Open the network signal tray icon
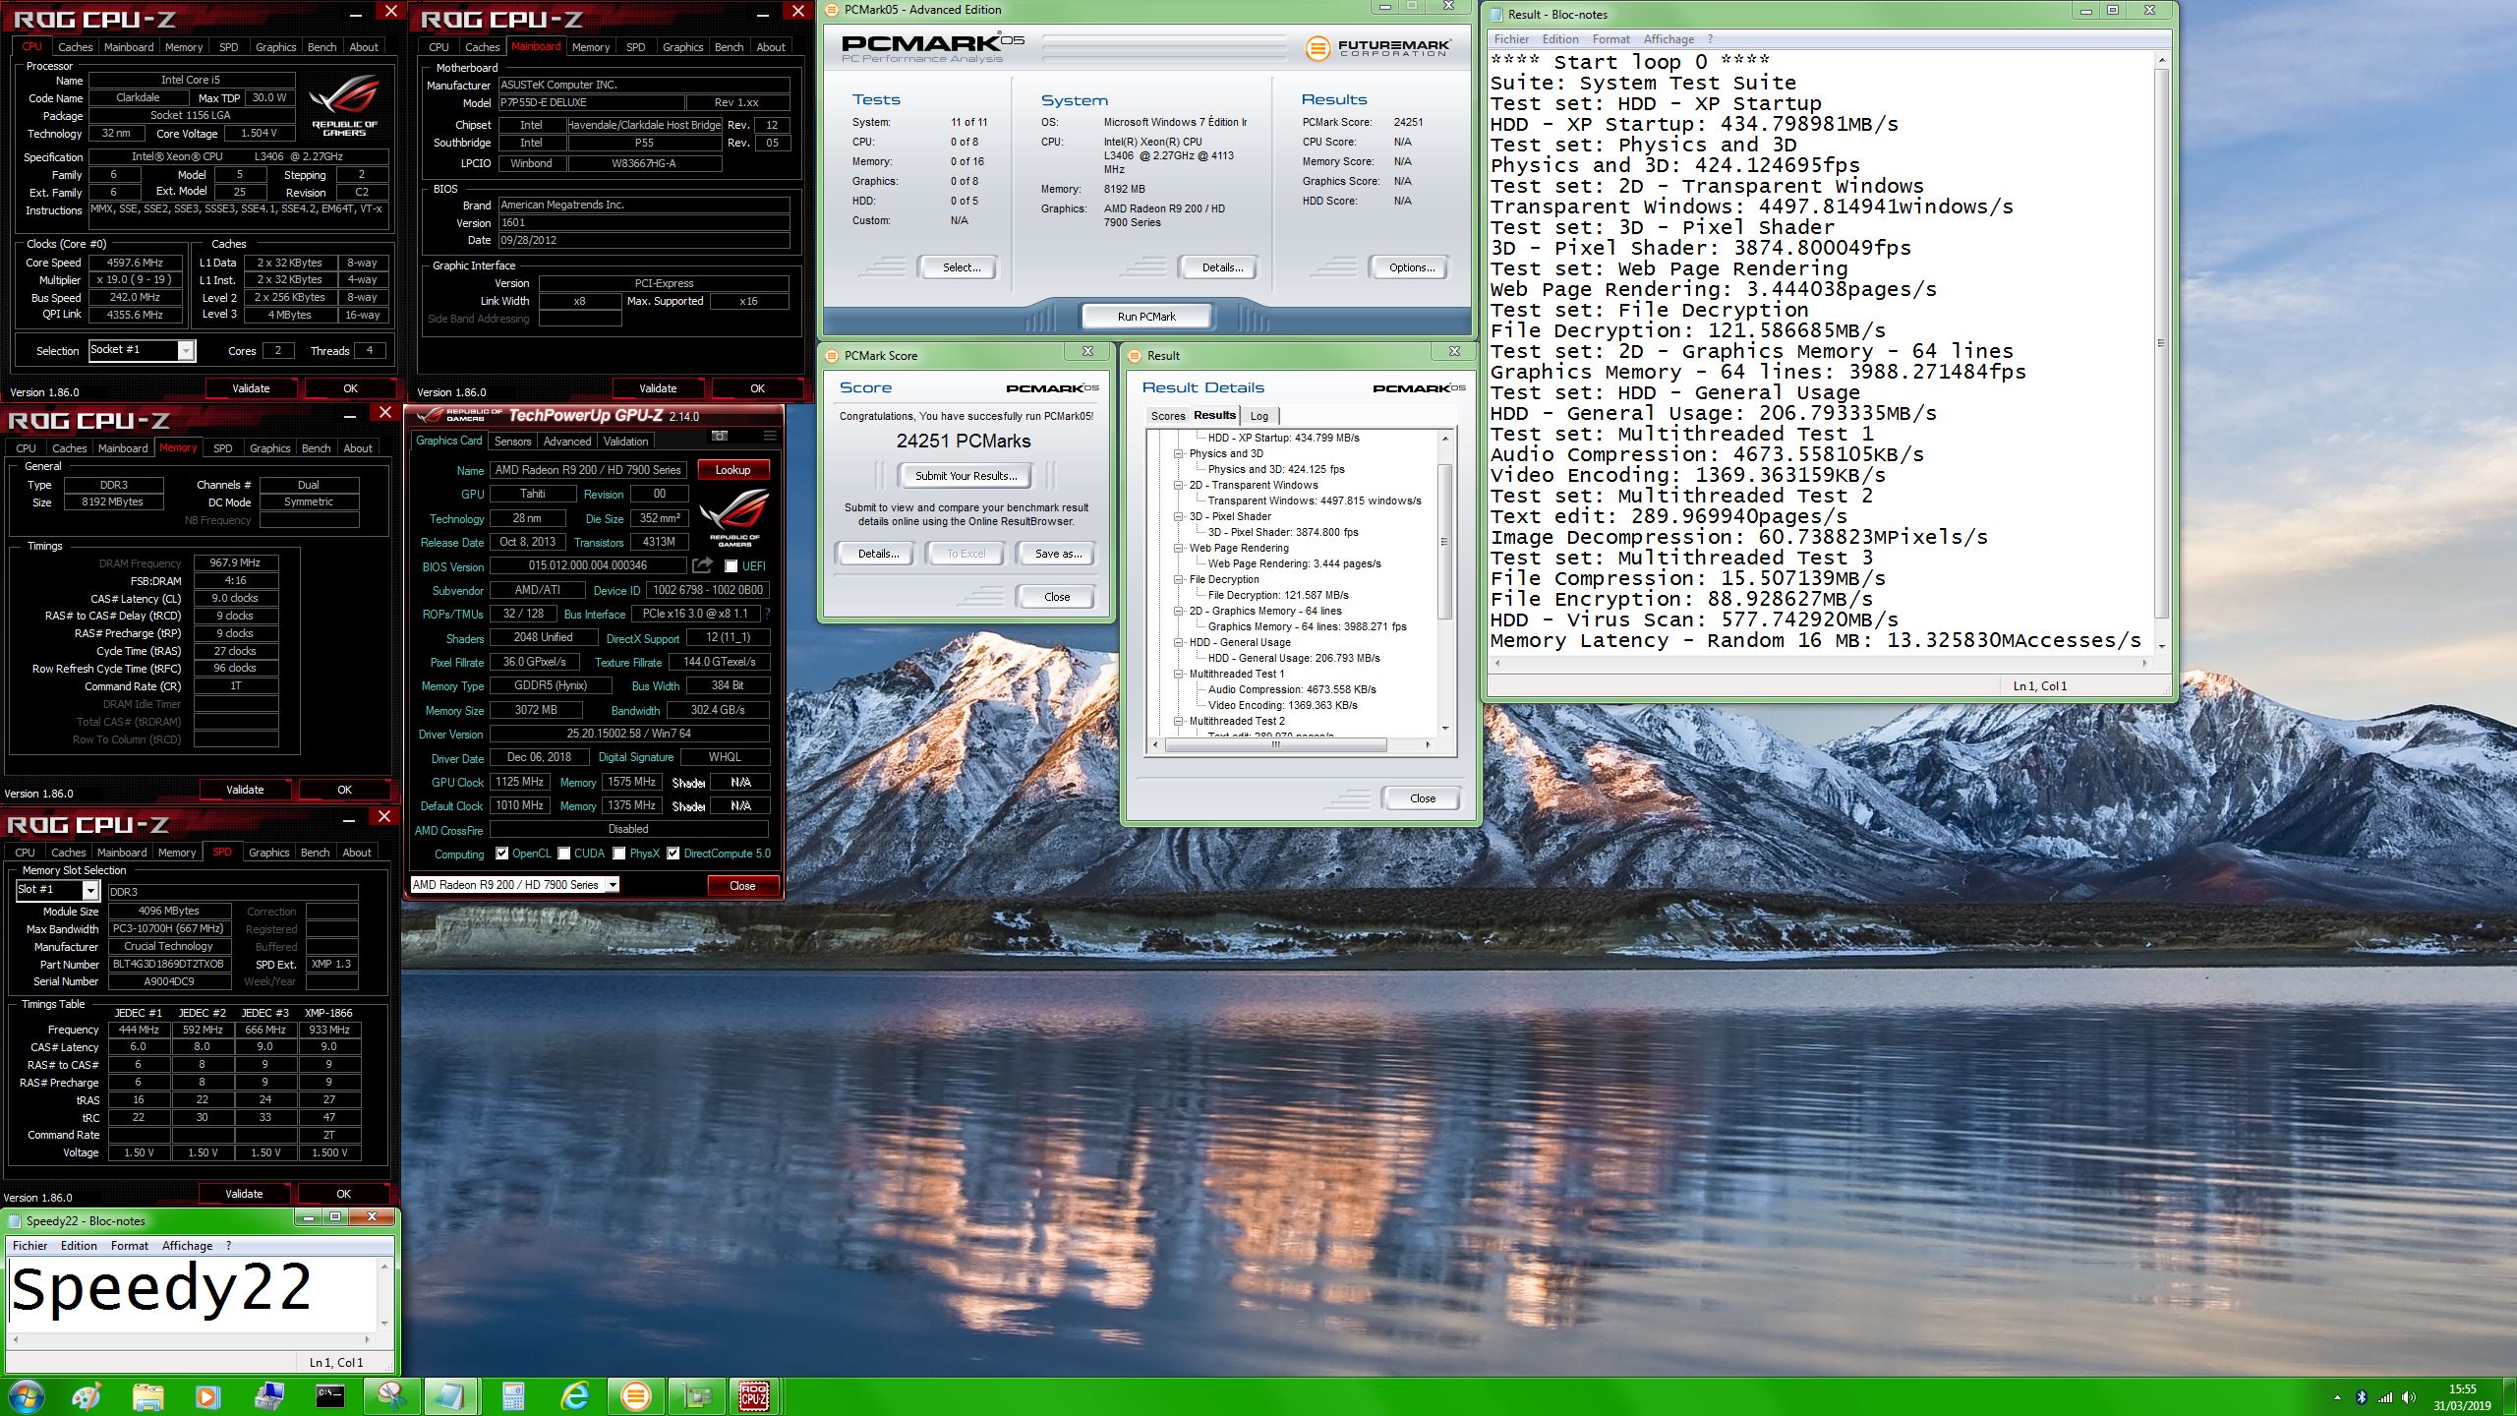 (x=2384, y=1397)
